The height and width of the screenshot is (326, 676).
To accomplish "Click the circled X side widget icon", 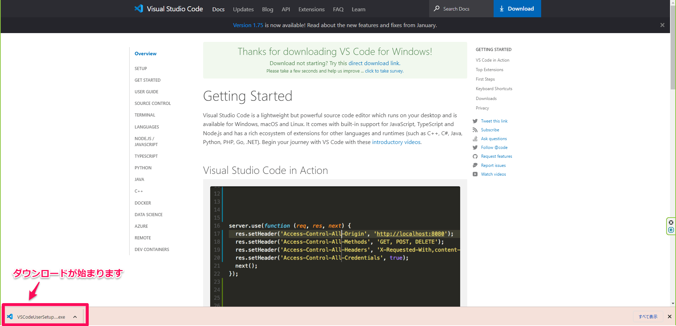I will [x=671, y=222].
